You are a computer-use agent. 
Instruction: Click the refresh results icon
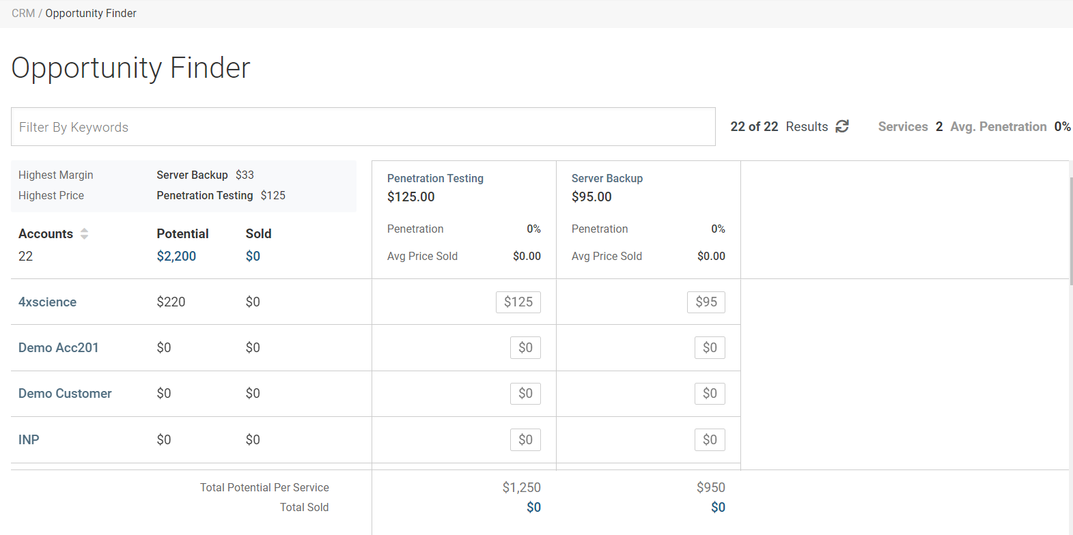click(842, 126)
